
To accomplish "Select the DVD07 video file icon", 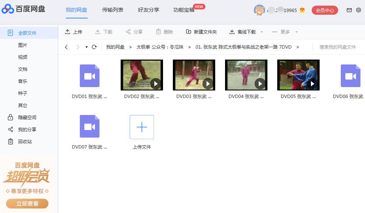I will (x=90, y=126).
